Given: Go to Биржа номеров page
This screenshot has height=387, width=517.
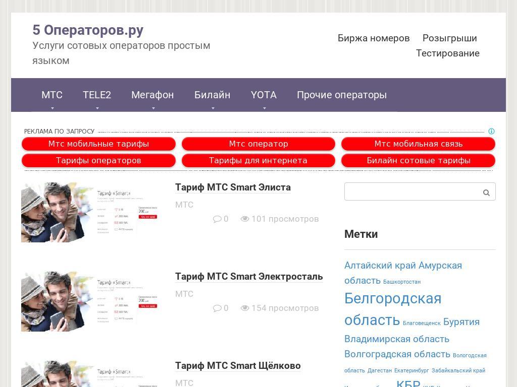Looking at the screenshot, I should click(374, 38).
